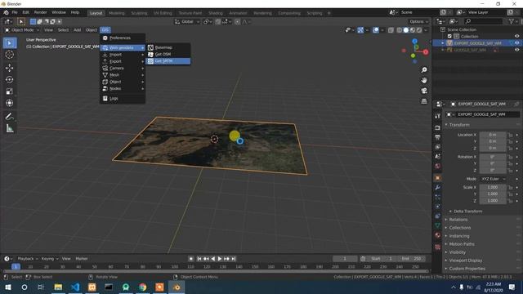The image size is (523, 294).
Task: Open the Import submenu in GIS menu
Action: [123, 55]
